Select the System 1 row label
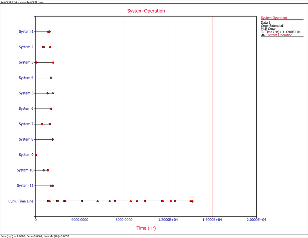 point(26,32)
